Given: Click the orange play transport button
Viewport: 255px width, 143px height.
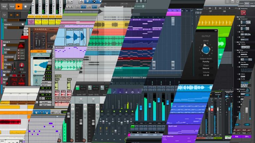Looking at the screenshot, I should 19,7.
